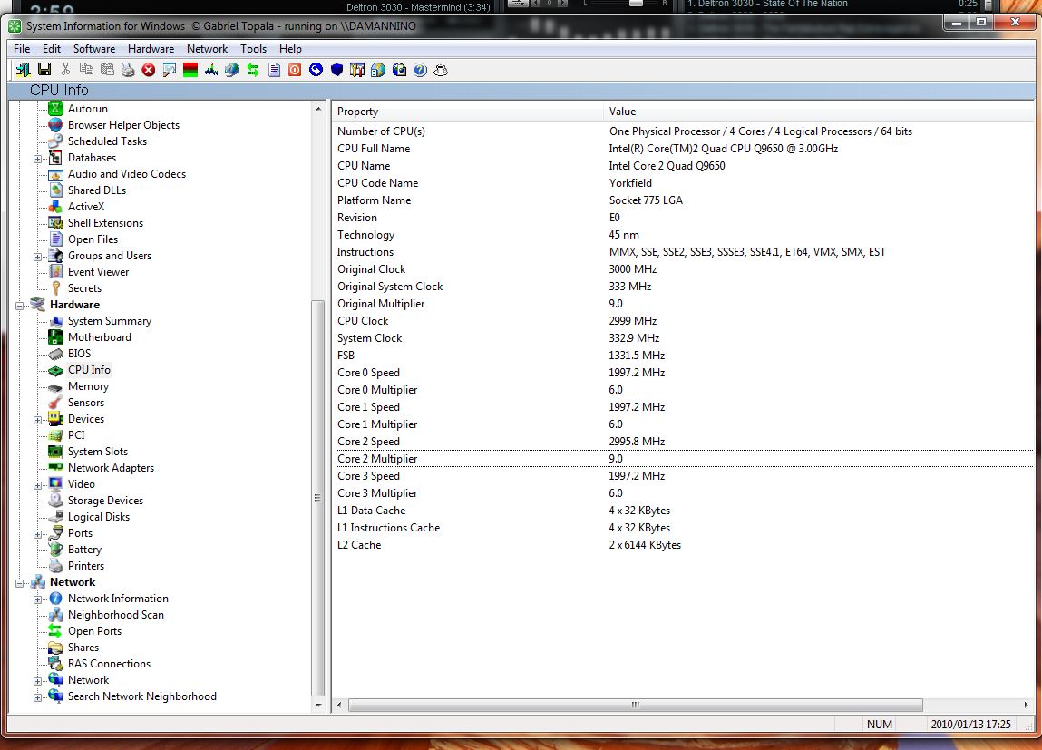Select Browser Helper Objects tree item
This screenshot has height=750, width=1042.
(123, 125)
